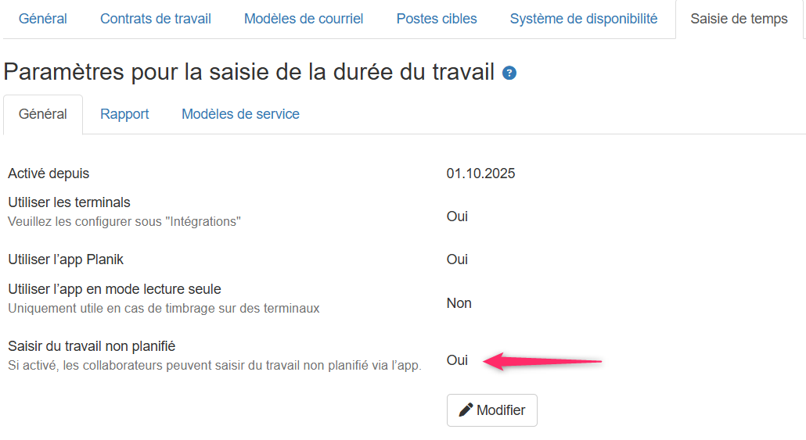Open the Modèles de courriel tab

pos(304,19)
